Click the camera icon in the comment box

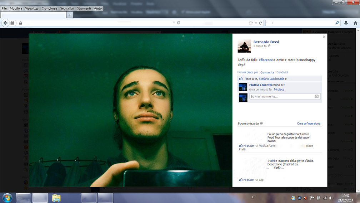coord(316,96)
